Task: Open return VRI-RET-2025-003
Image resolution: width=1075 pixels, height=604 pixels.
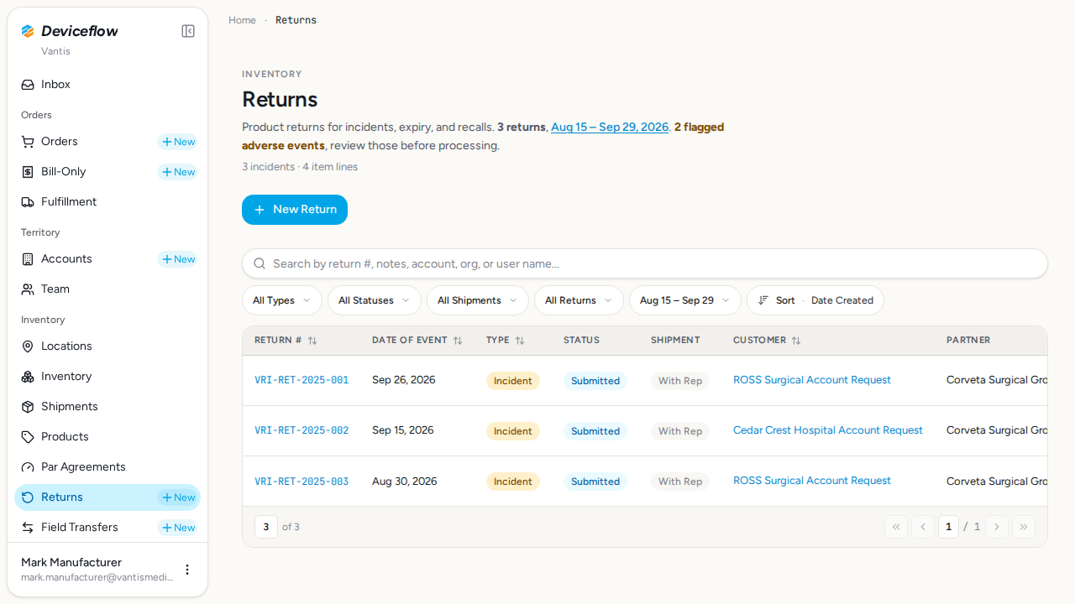Action: click(x=302, y=482)
